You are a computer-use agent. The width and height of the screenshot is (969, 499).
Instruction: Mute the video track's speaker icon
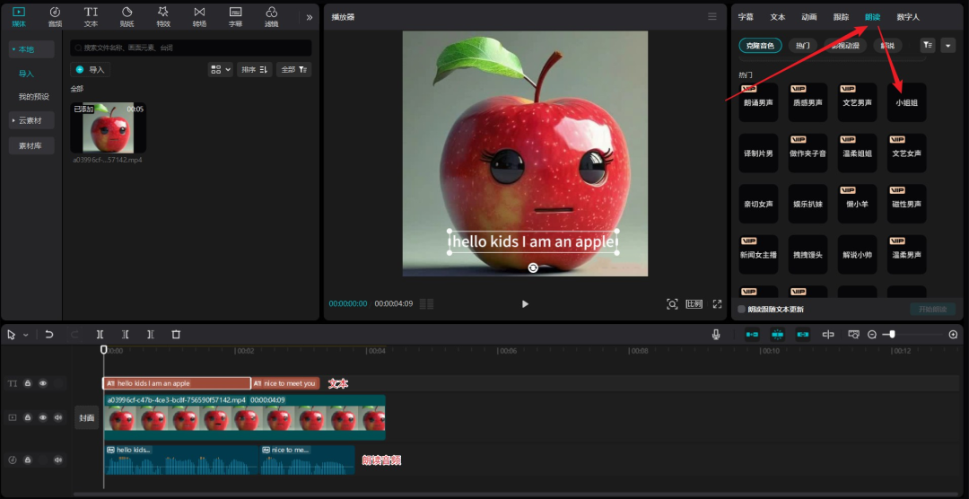pyautogui.click(x=58, y=417)
